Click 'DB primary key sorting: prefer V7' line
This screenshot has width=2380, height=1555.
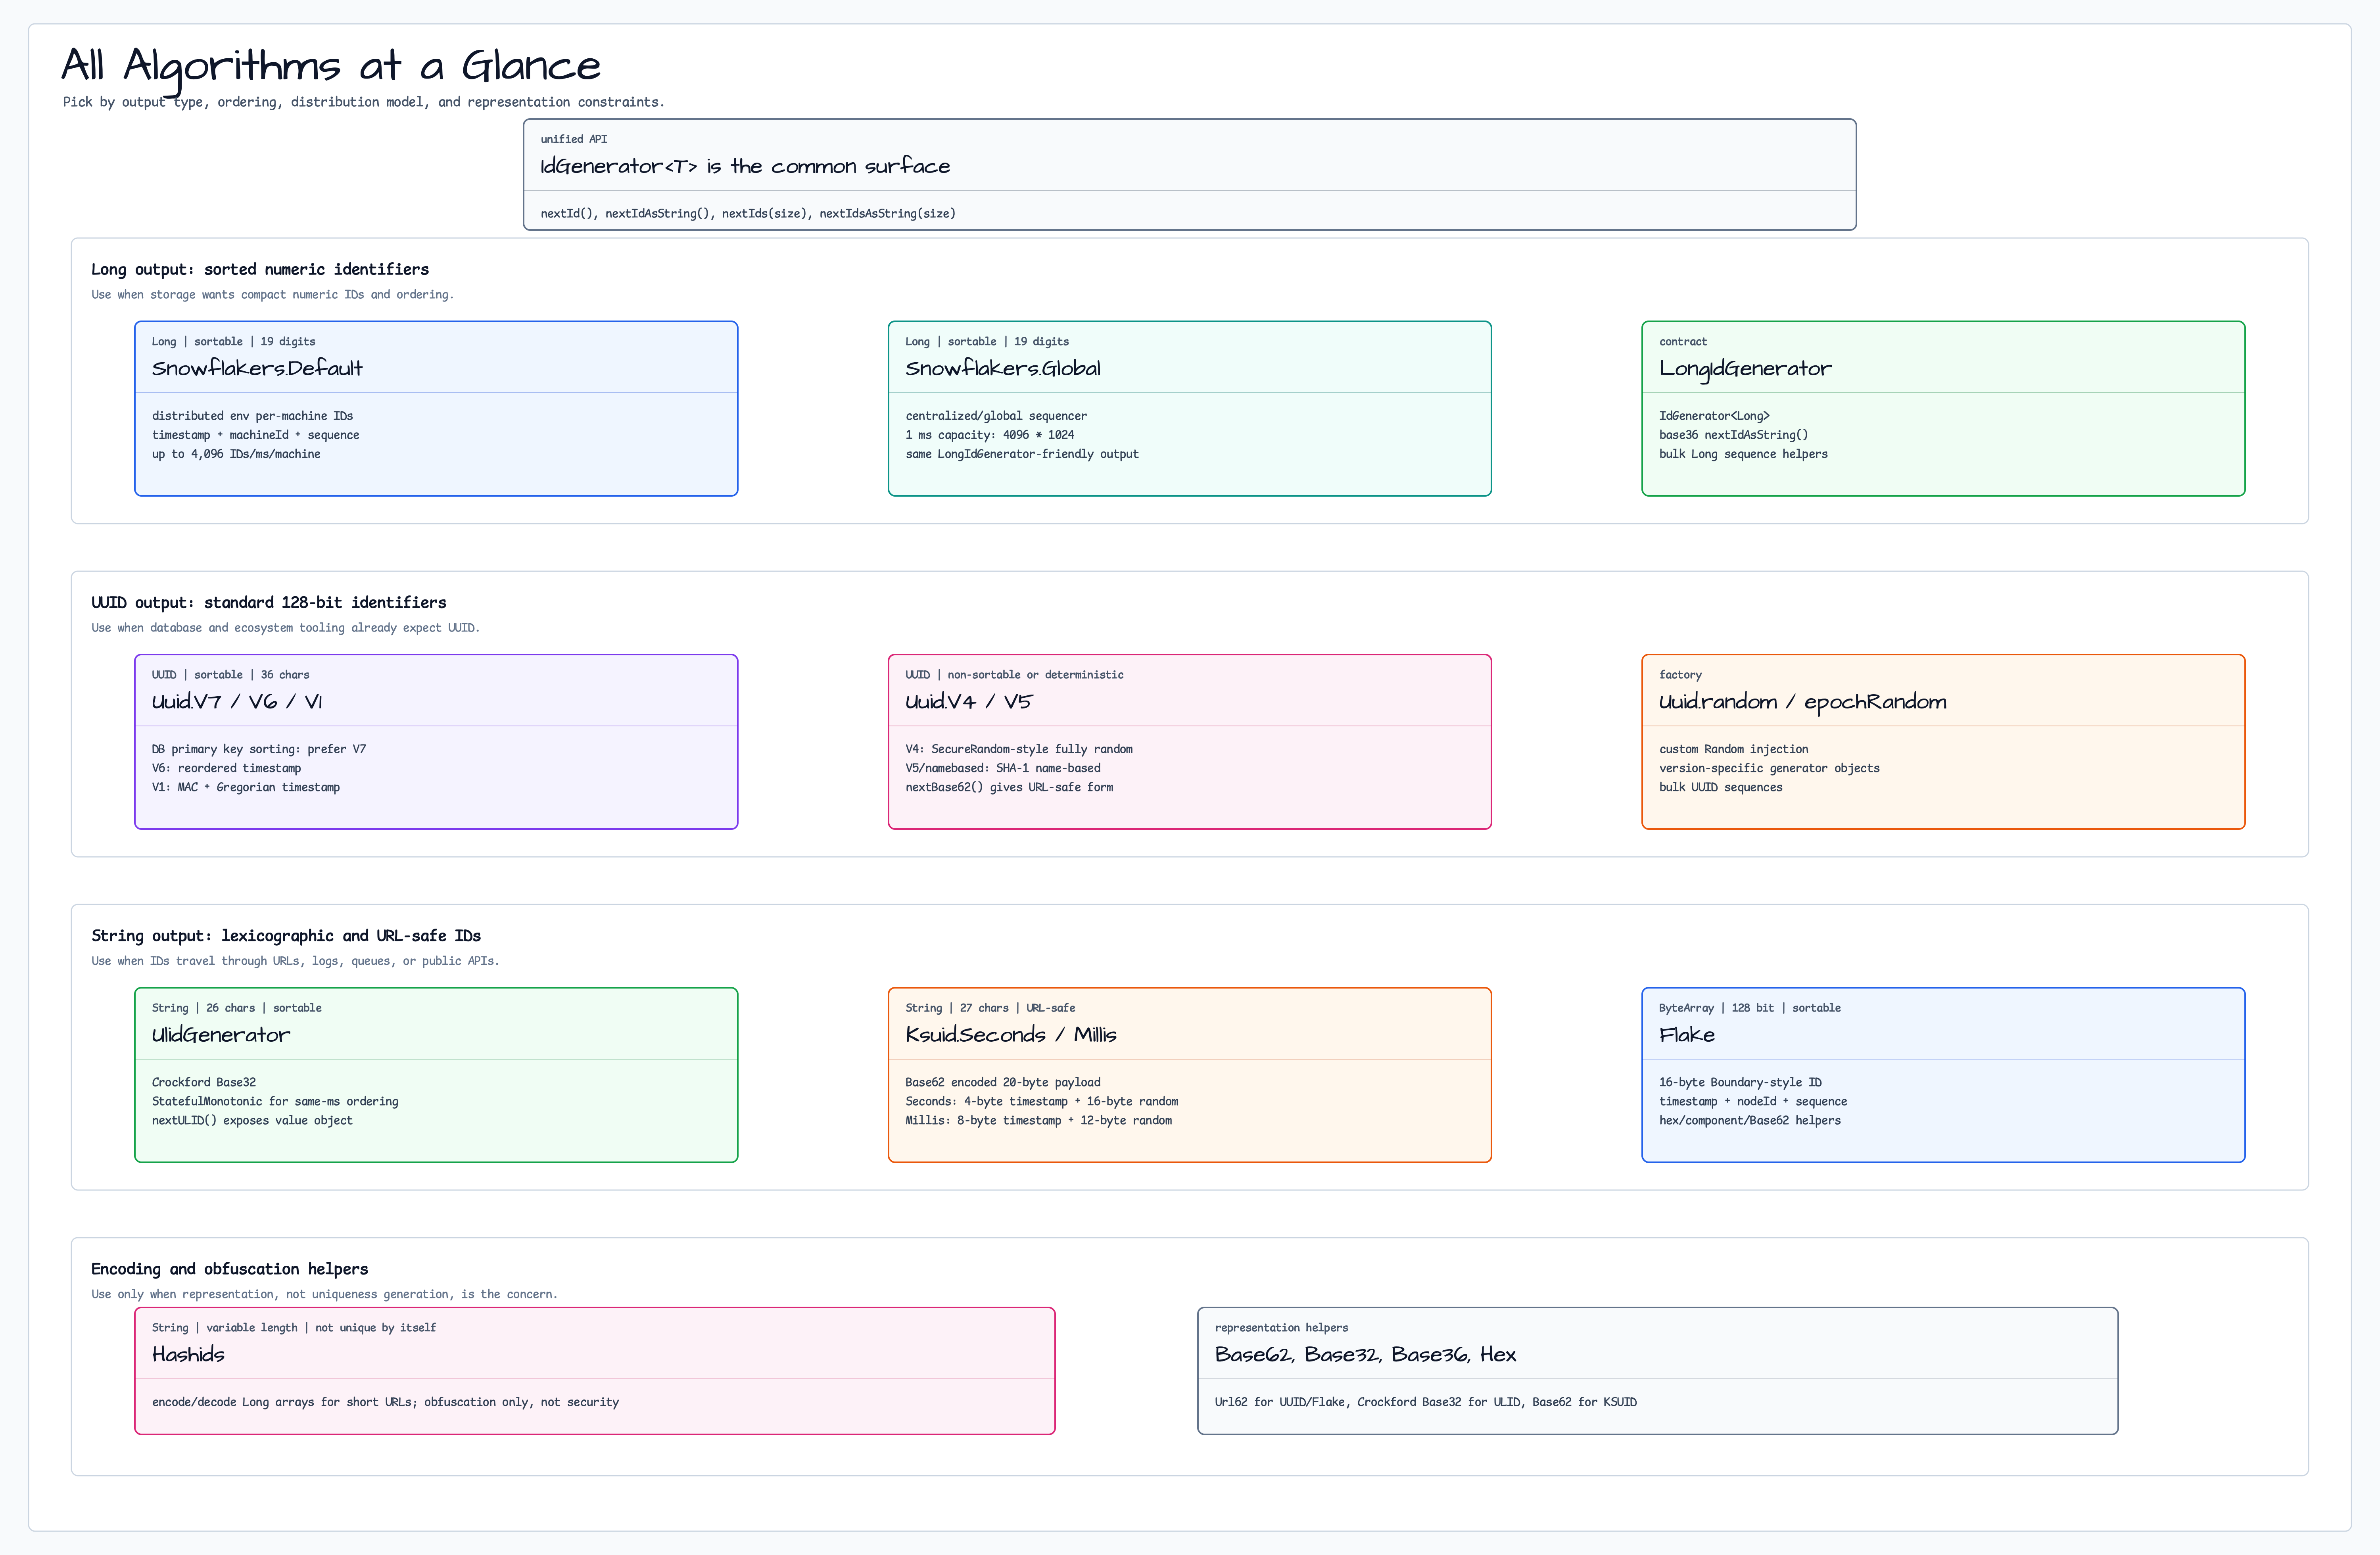(259, 749)
